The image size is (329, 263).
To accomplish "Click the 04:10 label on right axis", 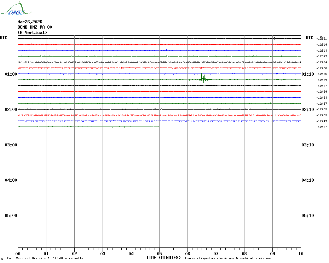I will pos(307,180).
